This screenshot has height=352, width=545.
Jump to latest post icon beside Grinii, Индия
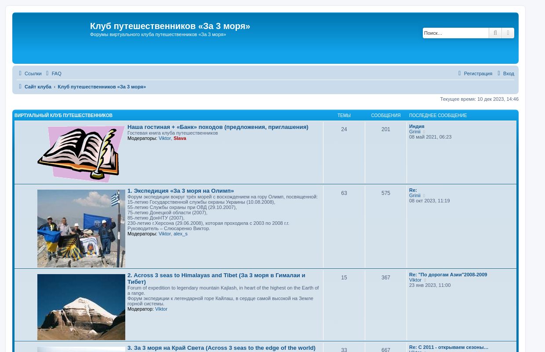click(x=424, y=132)
